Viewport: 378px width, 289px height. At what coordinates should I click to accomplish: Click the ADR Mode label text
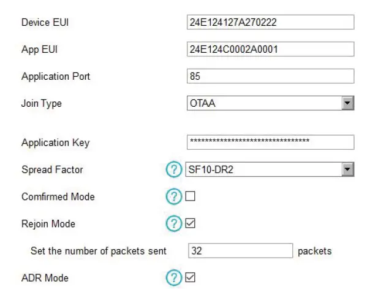pyautogui.click(x=45, y=278)
